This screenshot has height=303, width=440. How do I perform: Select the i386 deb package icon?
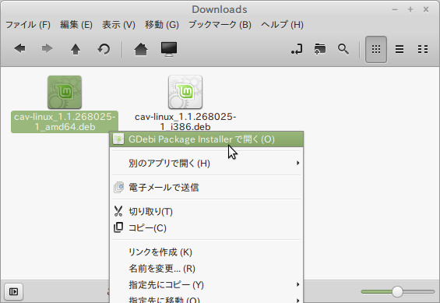click(x=185, y=92)
